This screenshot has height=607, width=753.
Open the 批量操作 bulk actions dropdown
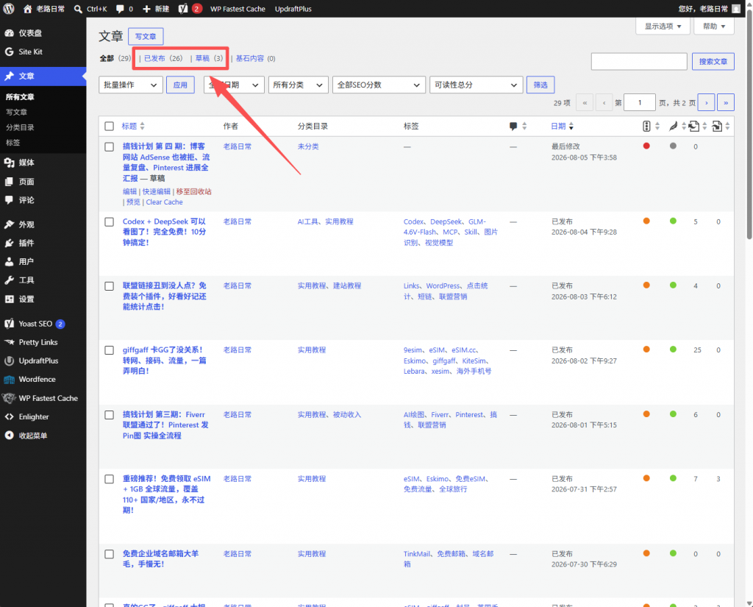pos(131,85)
